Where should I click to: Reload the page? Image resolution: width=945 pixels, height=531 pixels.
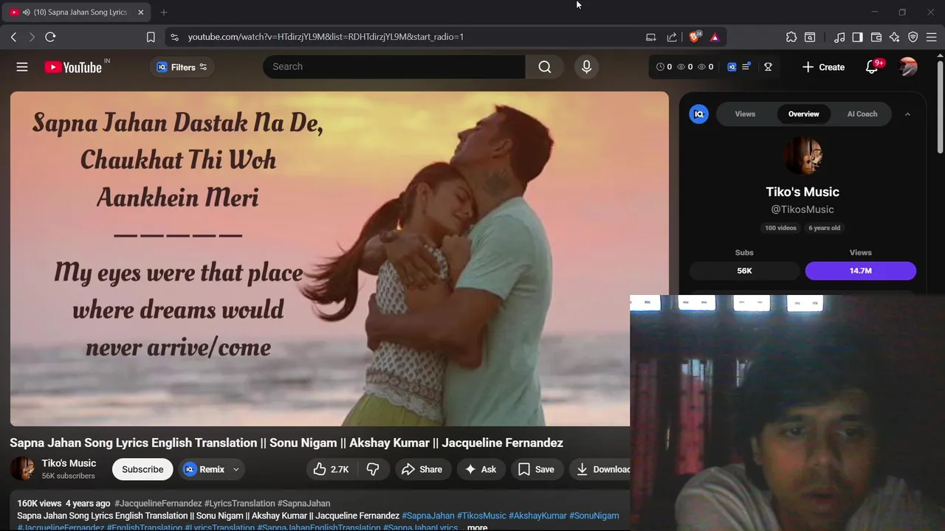tap(50, 37)
